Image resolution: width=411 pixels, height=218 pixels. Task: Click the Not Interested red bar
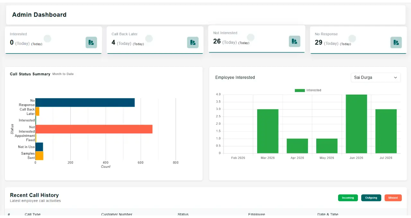[94, 129]
